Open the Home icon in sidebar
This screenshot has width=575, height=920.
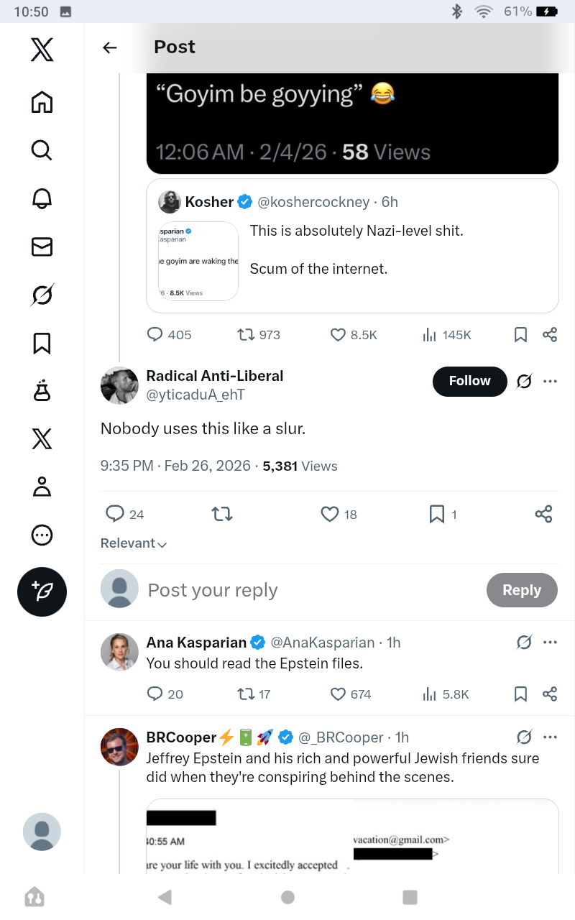pyautogui.click(x=42, y=102)
